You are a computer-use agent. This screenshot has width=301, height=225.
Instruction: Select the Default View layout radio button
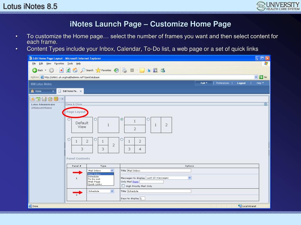click(69, 119)
